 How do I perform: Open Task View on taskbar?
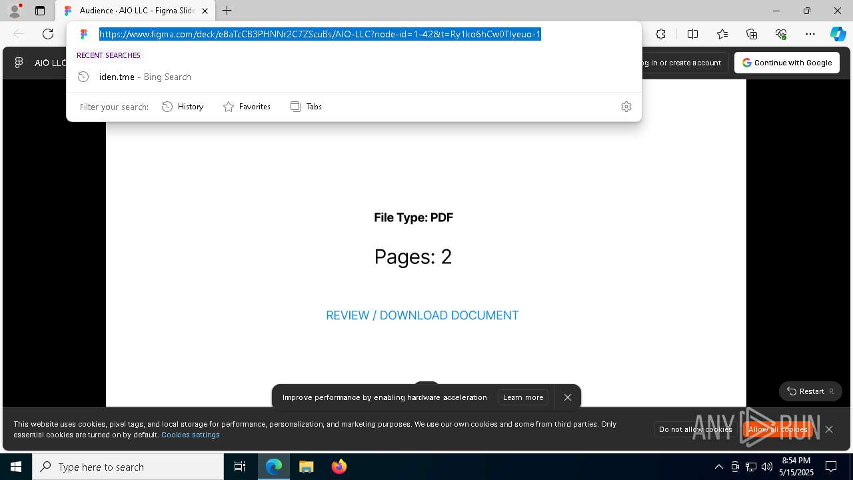240,467
